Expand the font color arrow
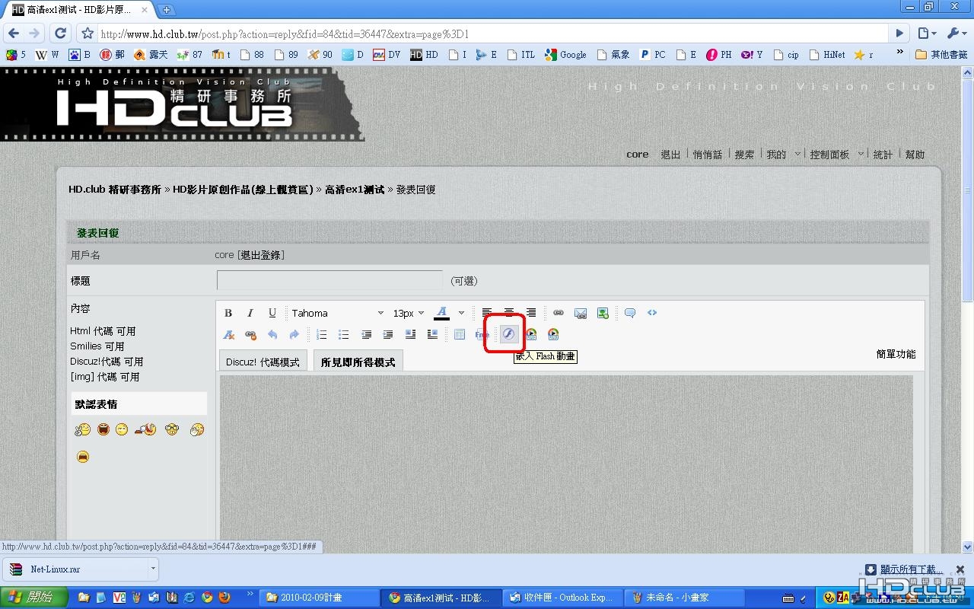This screenshot has height=609, width=974. [x=461, y=313]
